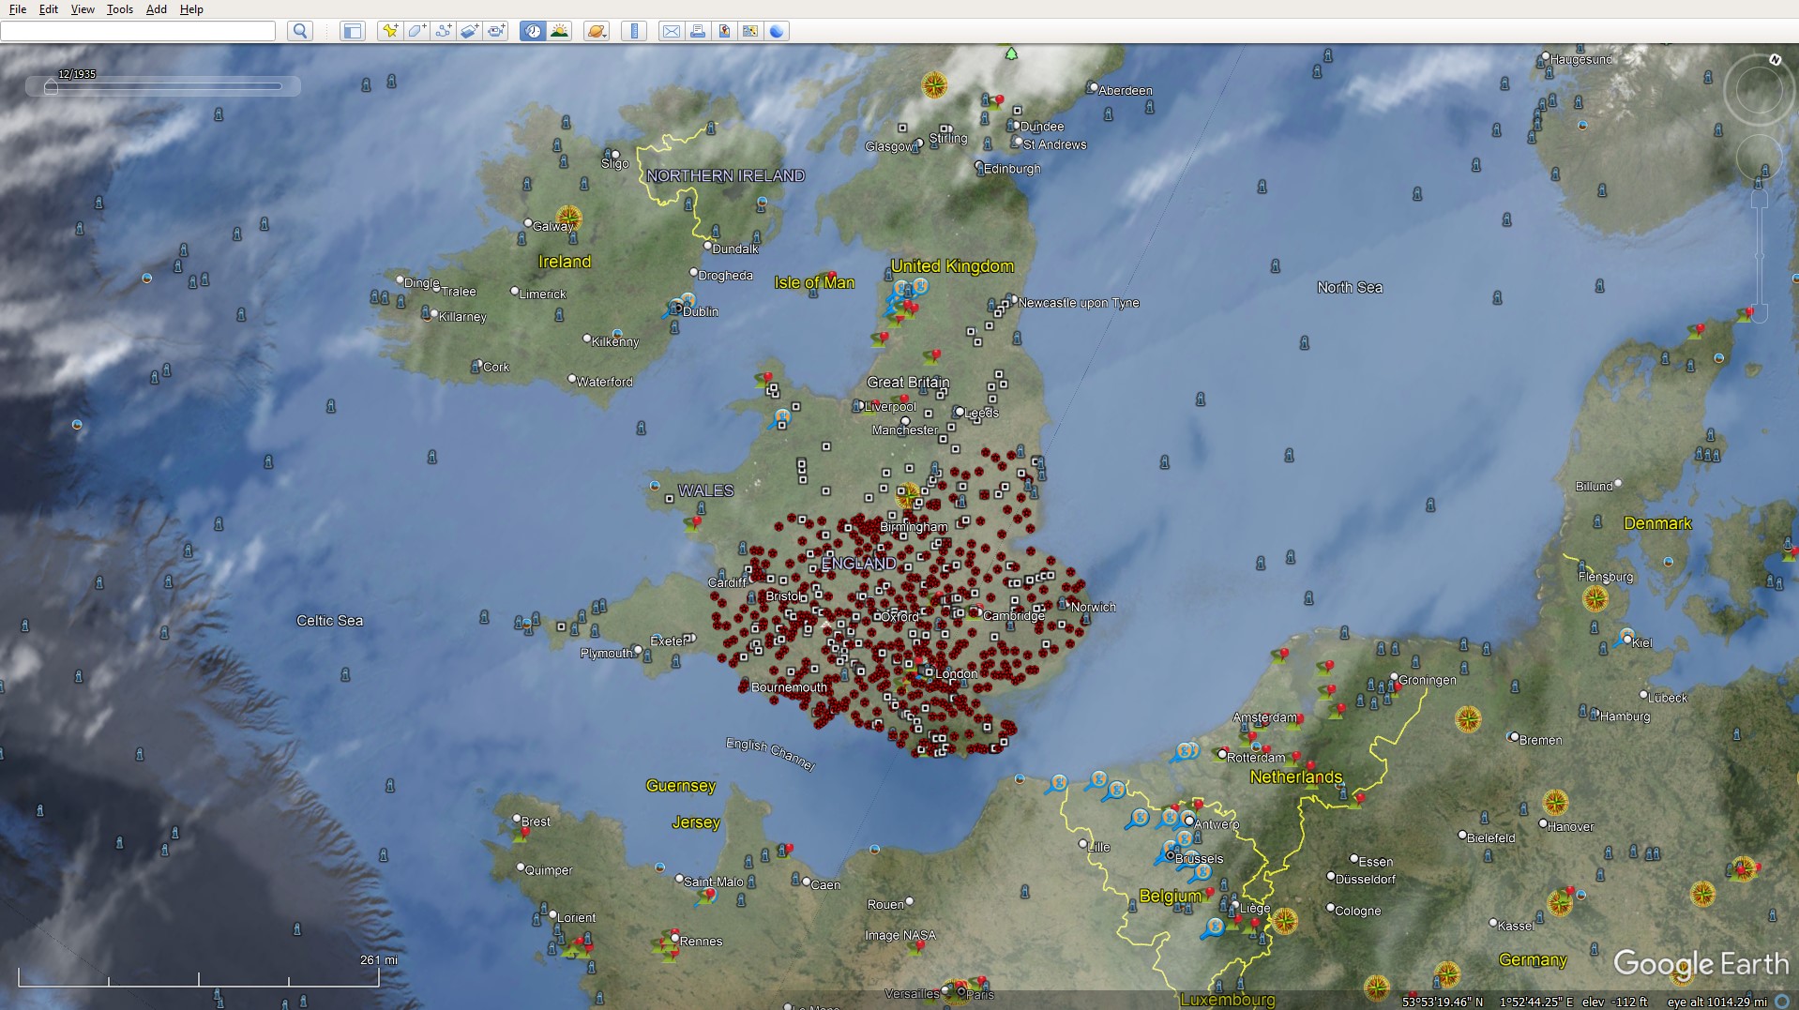Click the Newcastle upon Tyne label
Screen dimensions: 1799x1010
coord(1079,303)
